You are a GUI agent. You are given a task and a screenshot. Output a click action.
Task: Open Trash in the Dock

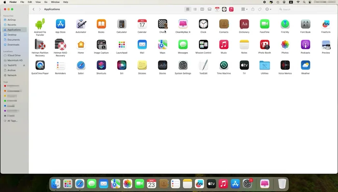click(x=282, y=184)
